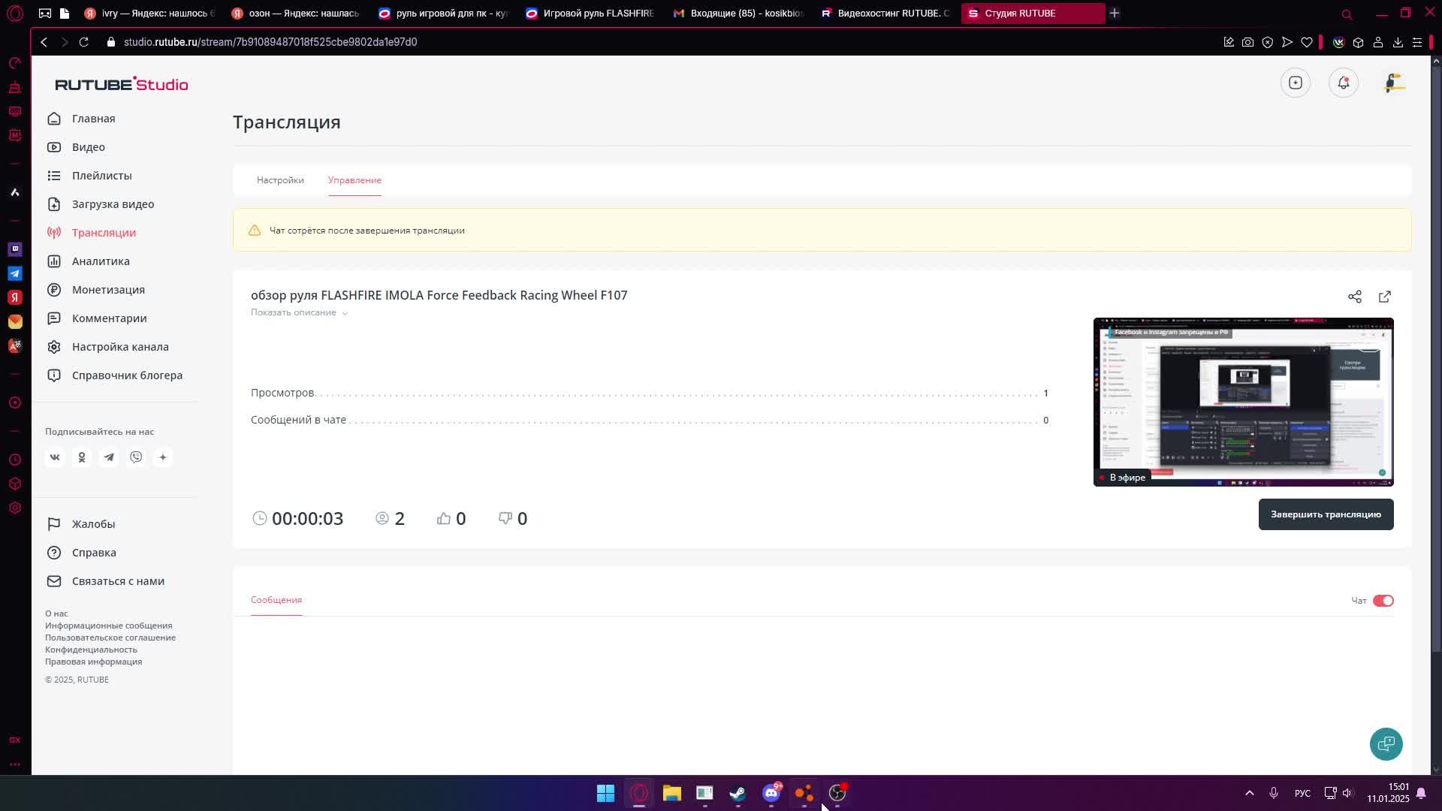1442x811 pixels.
Task: Click the share stream icon
Action: coord(1355,297)
